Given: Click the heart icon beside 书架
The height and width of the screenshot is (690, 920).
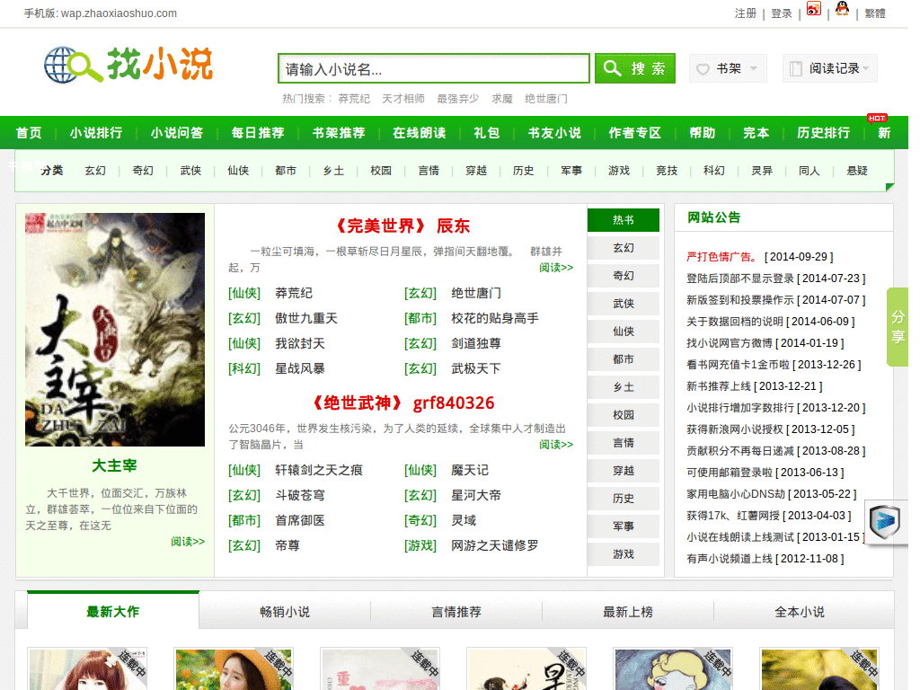Looking at the screenshot, I should tap(703, 69).
